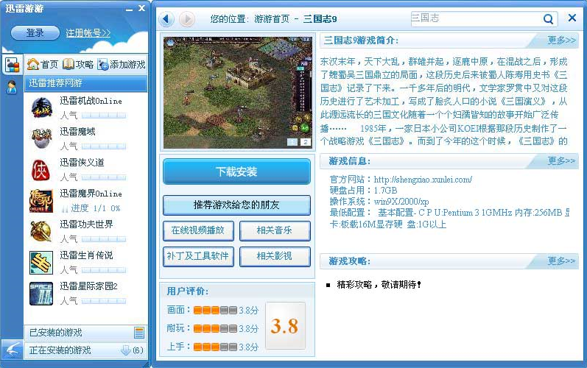Click 更多>> next to 游戏攻略
This screenshot has width=587, height=368.
(561, 261)
